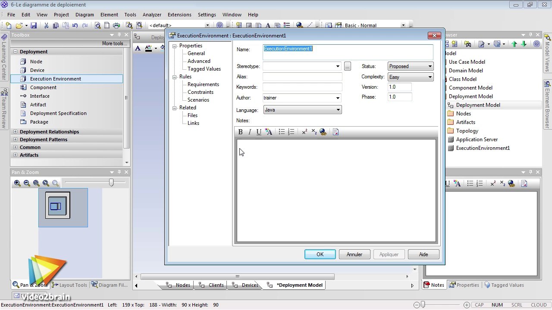Click the Annuler button

(x=354, y=254)
